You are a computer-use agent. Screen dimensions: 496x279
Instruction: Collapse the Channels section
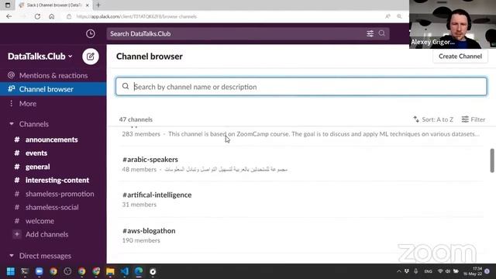coord(12,124)
